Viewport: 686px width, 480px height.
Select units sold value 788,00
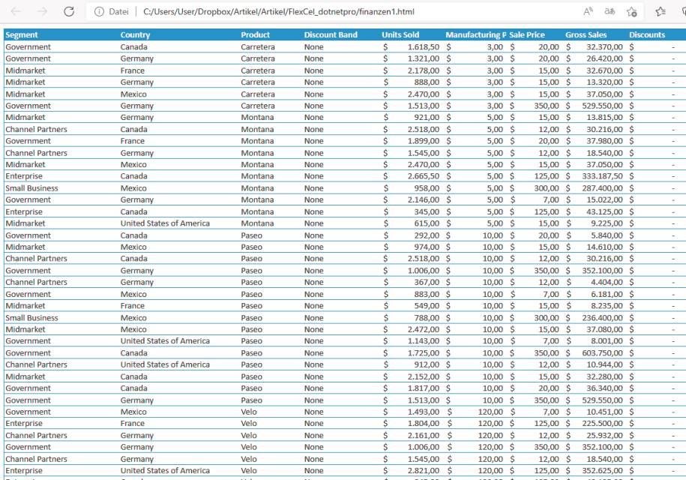pyautogui.click(x=427, y=318)
